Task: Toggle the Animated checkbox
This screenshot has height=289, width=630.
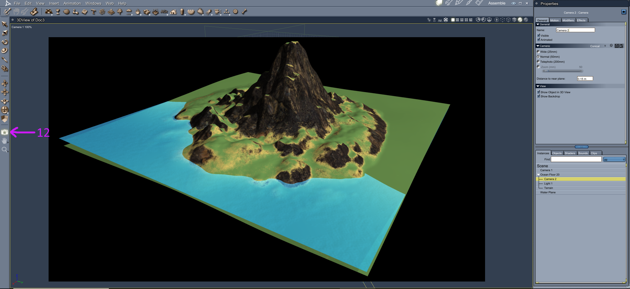Action: pos(539,40)
